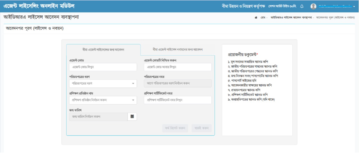Switch to বীমা এজেন্ট লাইসেন্স নবায়নের জন্য আবেদন tab
The image size is (359, 157).
(177, 49)
